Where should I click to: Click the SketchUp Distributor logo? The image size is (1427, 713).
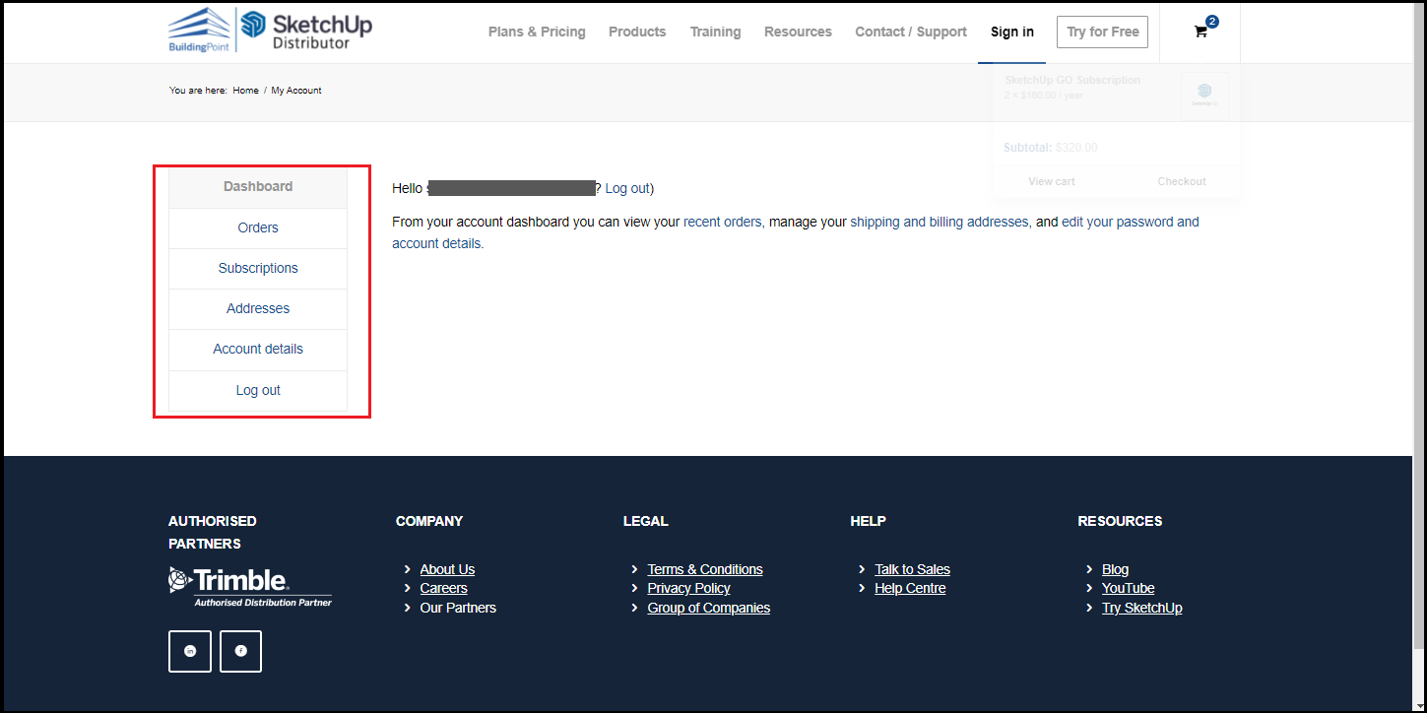click(x=307, y=31)
